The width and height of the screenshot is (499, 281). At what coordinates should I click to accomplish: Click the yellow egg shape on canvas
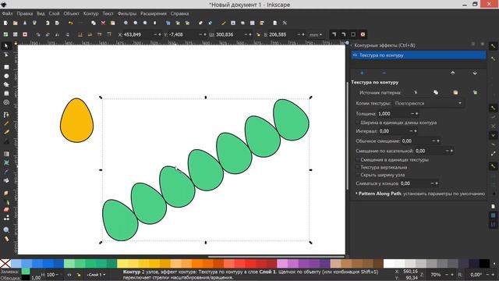[x=76, y=120]
